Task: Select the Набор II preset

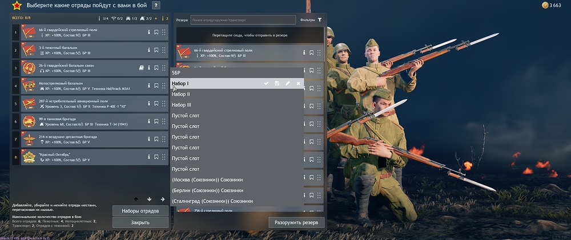Action: point(237,94)
